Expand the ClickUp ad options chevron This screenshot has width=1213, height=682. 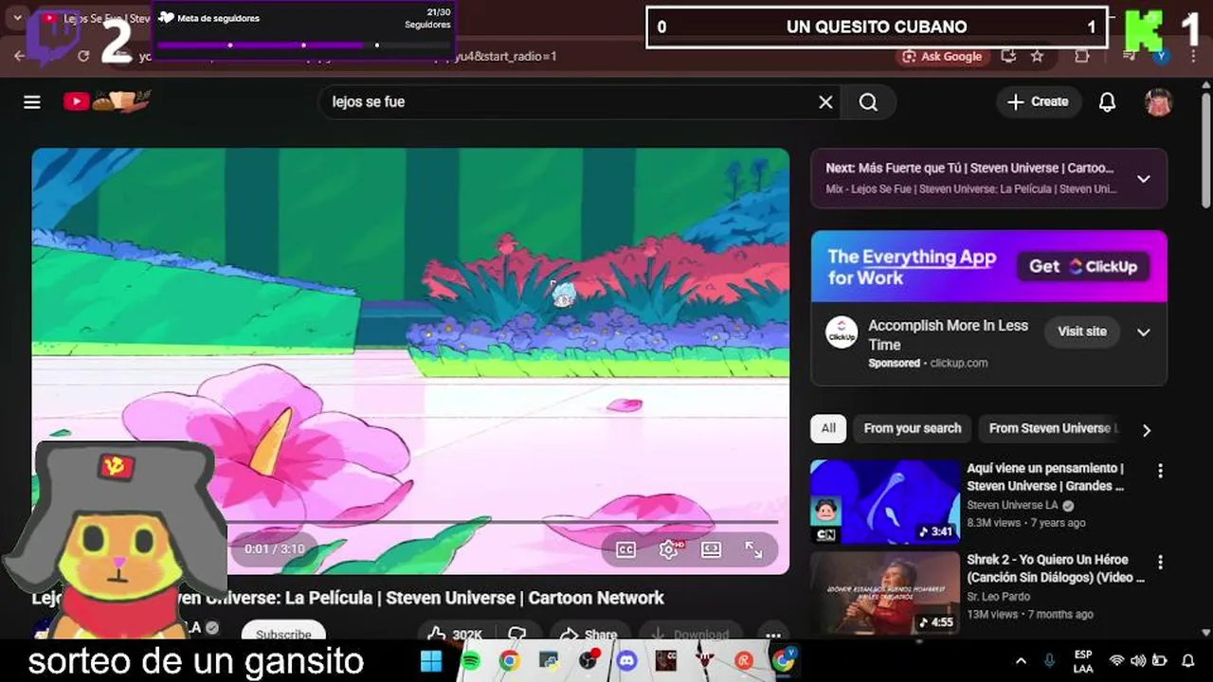tap(1144, 332)
